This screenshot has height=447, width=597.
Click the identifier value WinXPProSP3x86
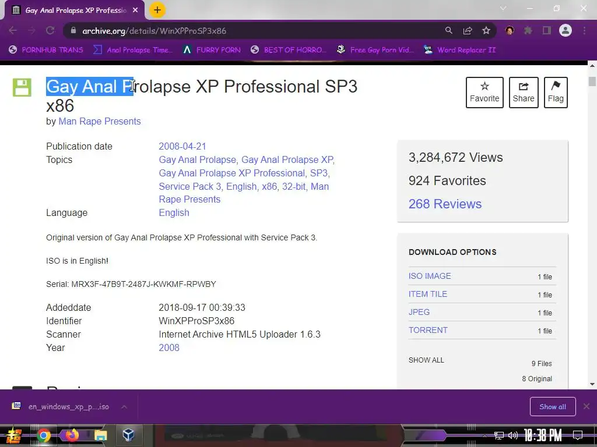point(196,321)
